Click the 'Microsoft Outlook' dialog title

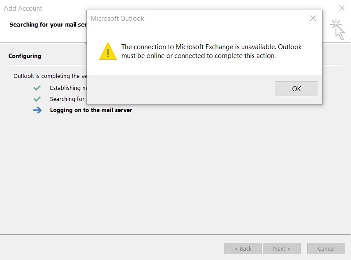[117, 18]
